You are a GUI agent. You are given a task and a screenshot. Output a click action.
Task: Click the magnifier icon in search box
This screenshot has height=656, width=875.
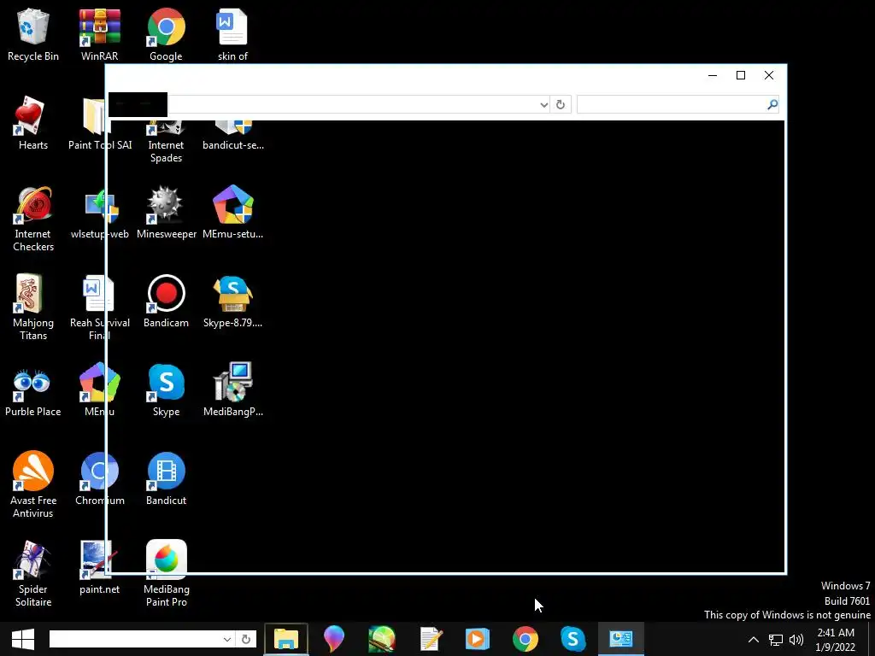772,104
